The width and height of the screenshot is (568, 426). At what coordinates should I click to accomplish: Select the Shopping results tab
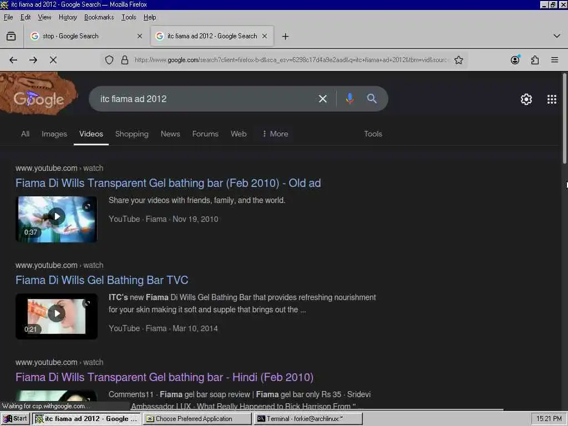[132, 134]
